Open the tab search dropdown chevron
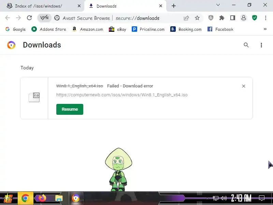 218,5
